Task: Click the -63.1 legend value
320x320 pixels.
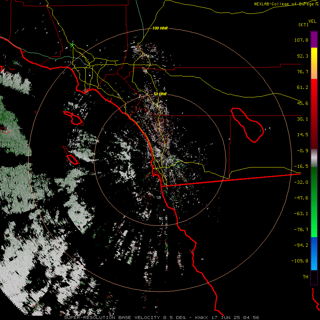Action: pyautogui.click(x=301, y=214)
